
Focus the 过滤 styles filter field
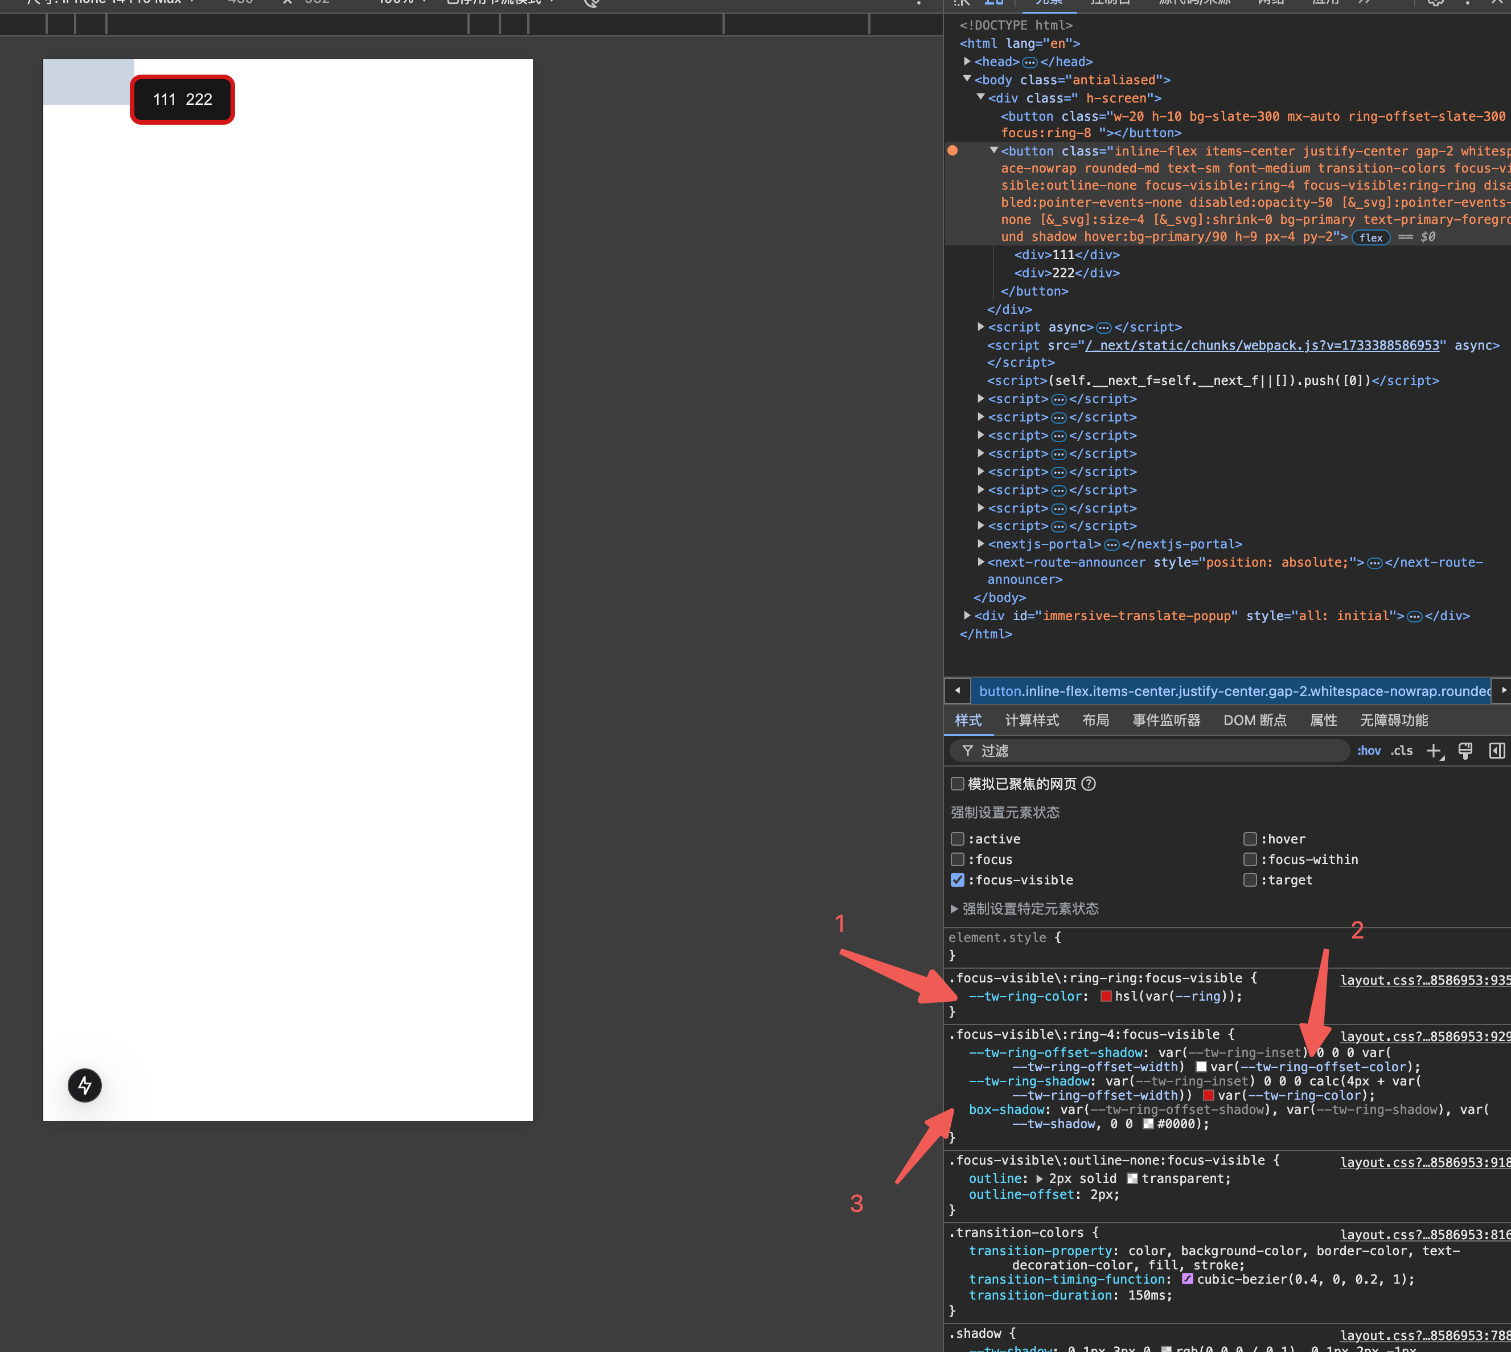1149,751
